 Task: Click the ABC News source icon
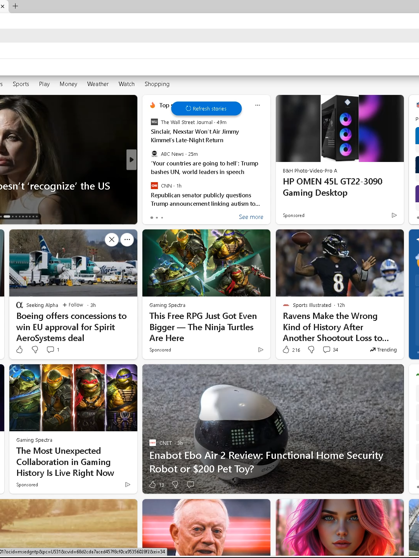(x=154, y=154)
